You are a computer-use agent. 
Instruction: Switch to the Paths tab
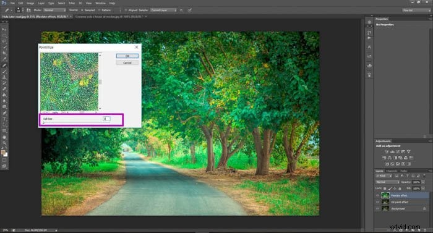coord(403,171)
